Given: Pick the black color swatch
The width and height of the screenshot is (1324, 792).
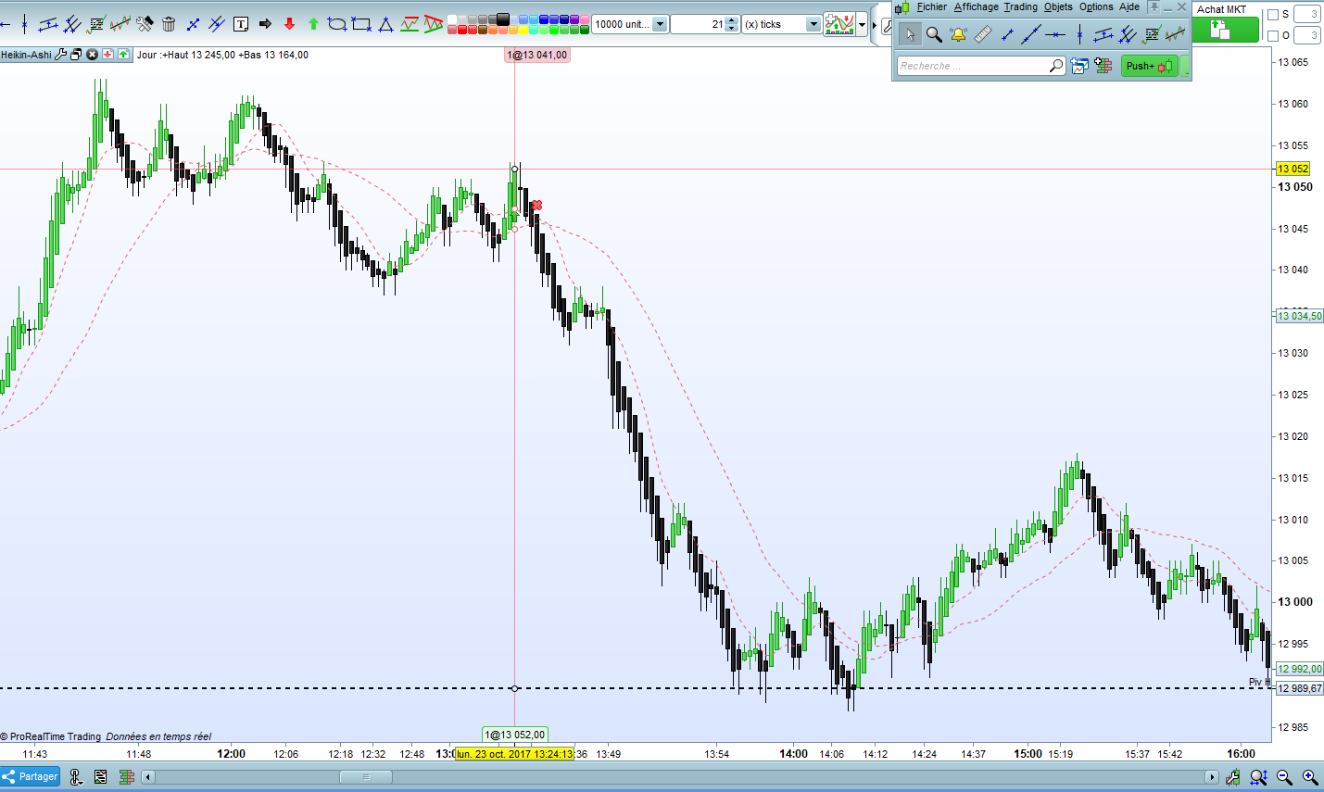Looking at the screenshot, I should tap(502, 19).
